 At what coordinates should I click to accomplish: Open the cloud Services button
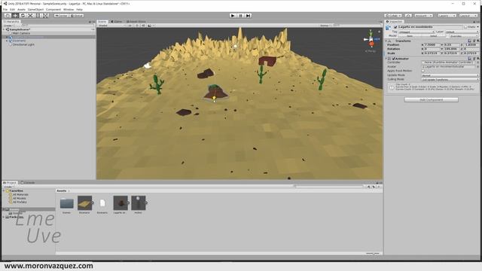408,15
